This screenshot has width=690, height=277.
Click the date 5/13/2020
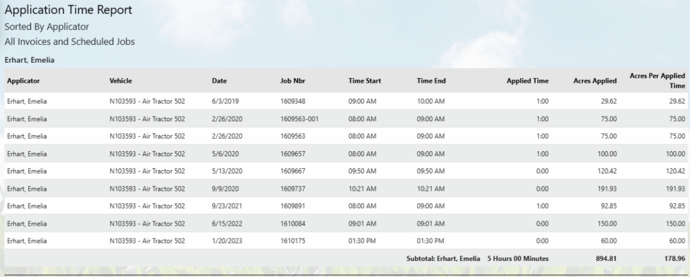tap(227, 171)
